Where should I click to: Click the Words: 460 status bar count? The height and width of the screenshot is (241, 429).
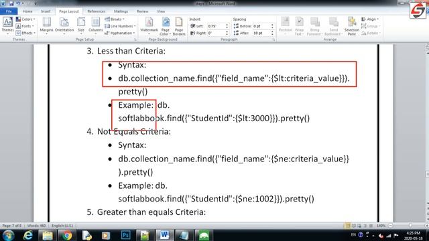(36, 226)
